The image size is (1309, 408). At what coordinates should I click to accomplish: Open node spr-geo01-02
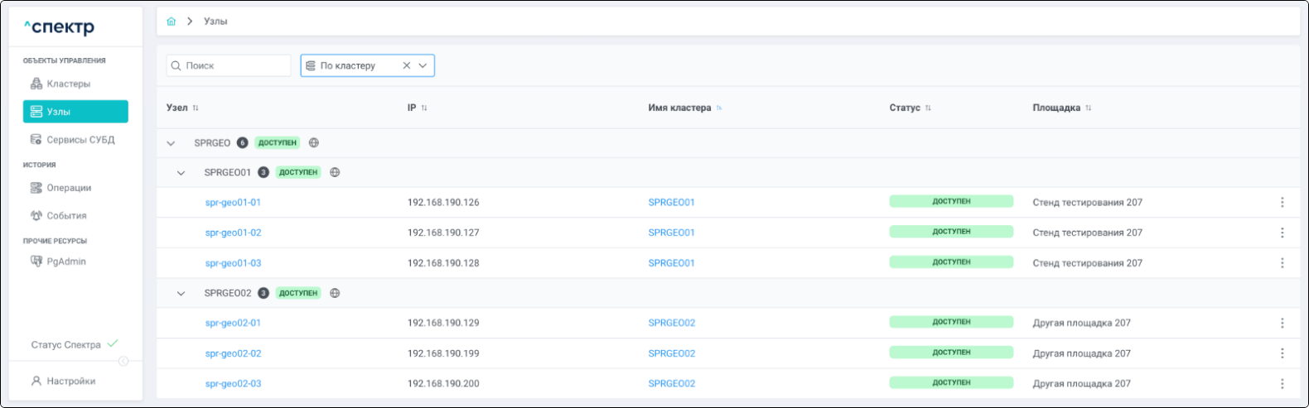coord(233,233)
